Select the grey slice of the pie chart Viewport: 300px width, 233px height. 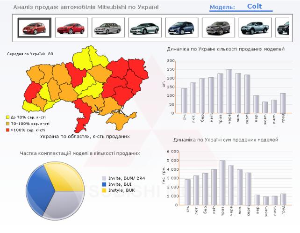click(65, 206)
